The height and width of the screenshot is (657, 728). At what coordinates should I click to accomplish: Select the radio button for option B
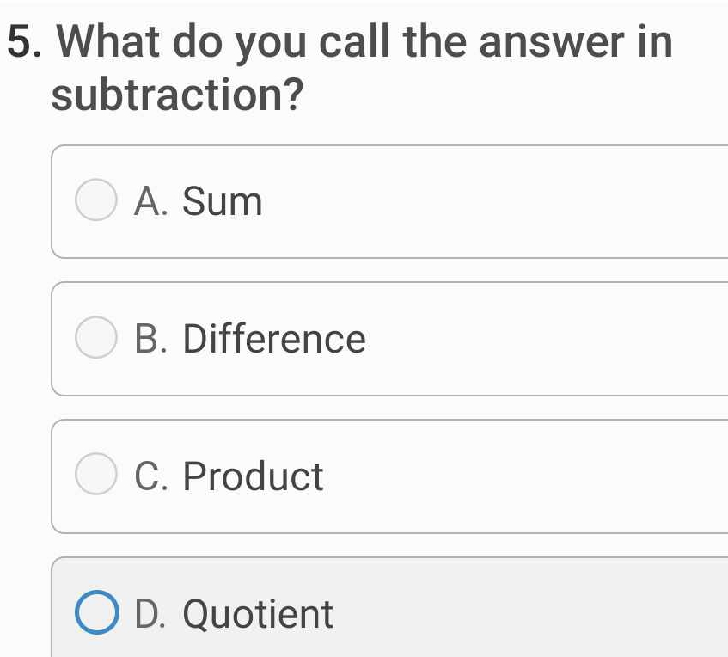click(x=96, y=338)
